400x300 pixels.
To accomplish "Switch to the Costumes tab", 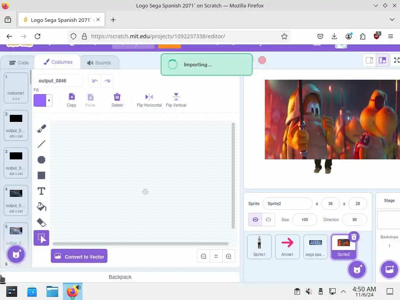I will click(58, 62).
